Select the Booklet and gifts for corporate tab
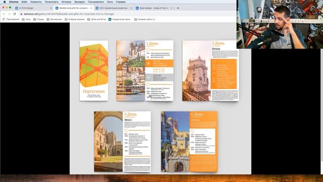This screenshot has height=182, width=323. click(73, 8)
